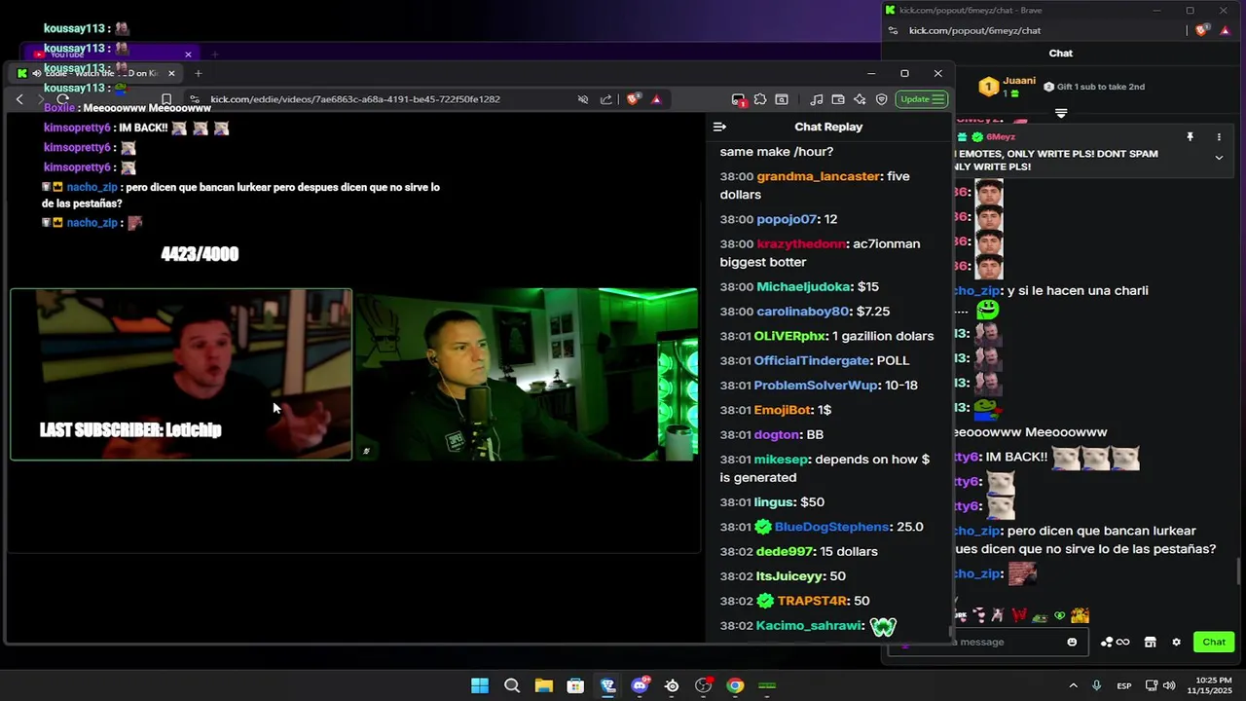The height and width of the screenshot is (701, 1246).
Task: Focus the kick.com/popout/6meyz/chat URL field
Action: point(974,31)
